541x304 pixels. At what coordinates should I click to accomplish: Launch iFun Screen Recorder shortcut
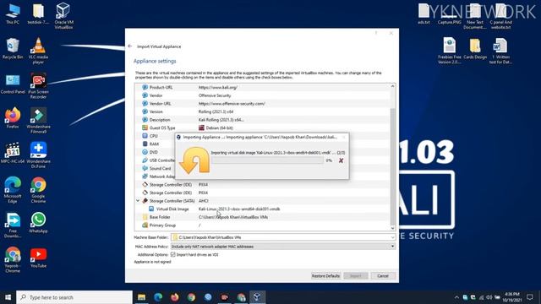coord(38,86)
